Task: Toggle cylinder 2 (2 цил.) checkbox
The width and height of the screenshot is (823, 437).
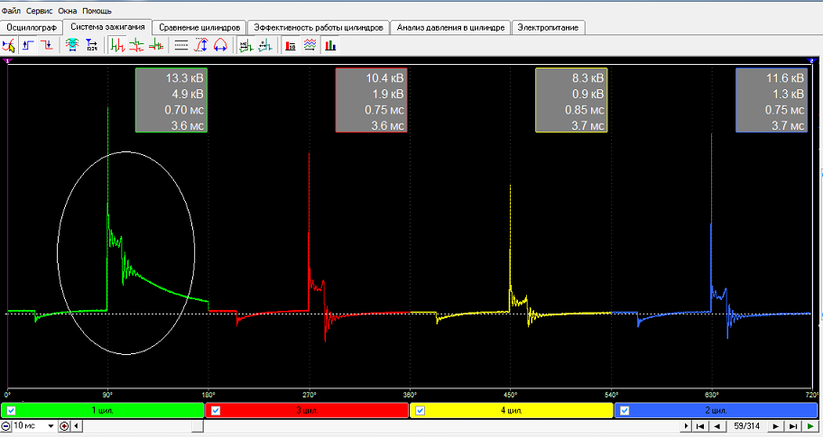Action: pyautogui.click(x=624, y=411)
